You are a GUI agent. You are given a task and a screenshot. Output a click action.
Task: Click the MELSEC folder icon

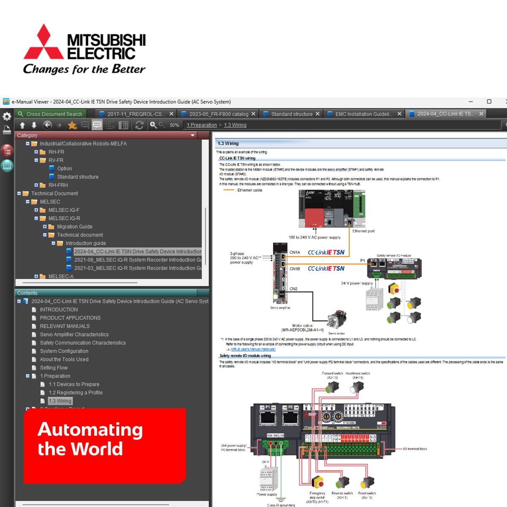pos(34,202)
